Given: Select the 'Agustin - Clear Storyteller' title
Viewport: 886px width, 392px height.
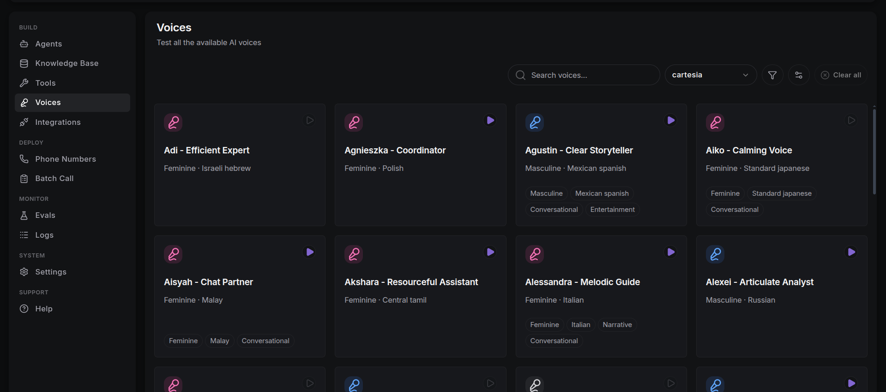Looking at the screenshot, I should [579, 150].
